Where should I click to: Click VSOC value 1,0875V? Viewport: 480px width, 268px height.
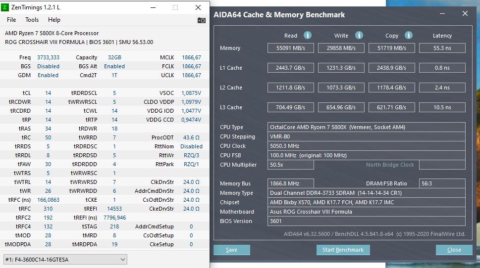pyautogui.click(x=191, y=93)
